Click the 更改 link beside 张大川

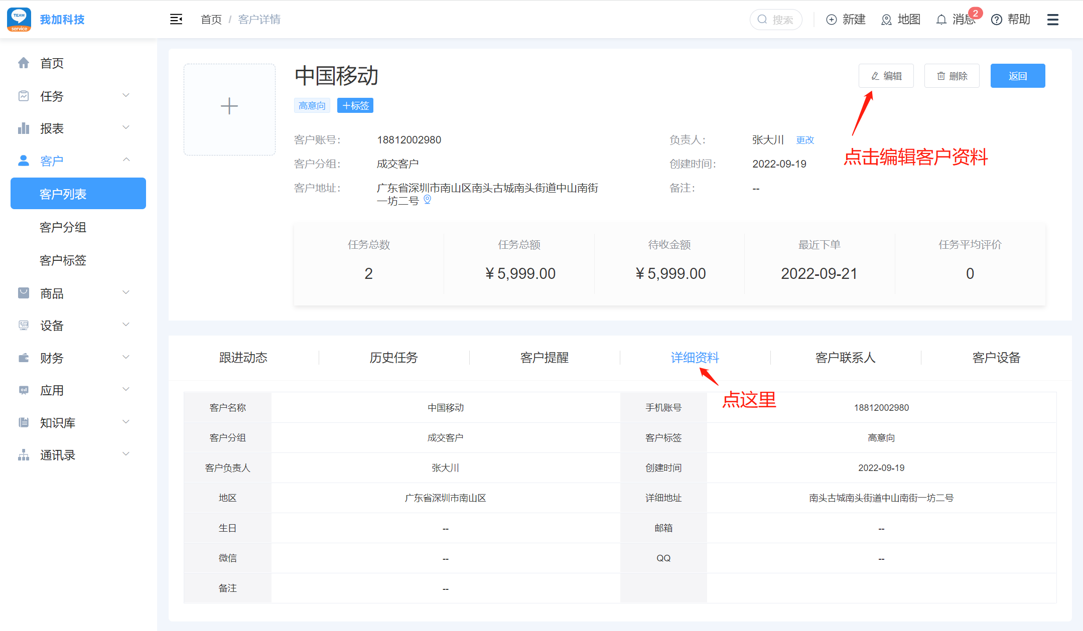805,140
